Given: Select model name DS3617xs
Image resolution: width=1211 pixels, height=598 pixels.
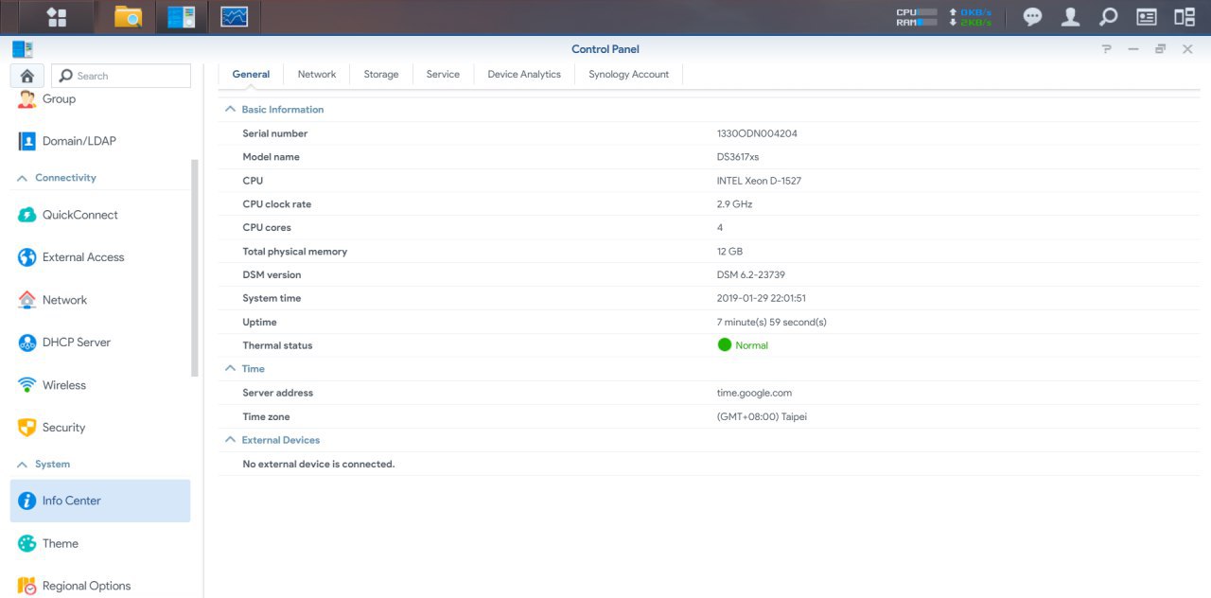Looking at the screenshot, I should point(738,157).
